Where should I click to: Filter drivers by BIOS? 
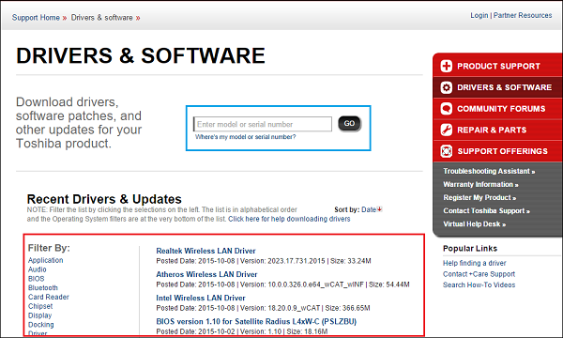(37, 279)
